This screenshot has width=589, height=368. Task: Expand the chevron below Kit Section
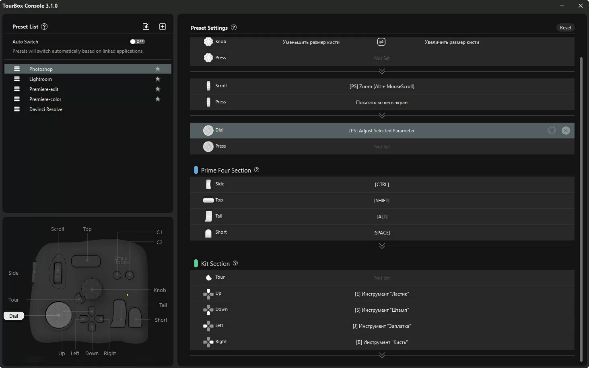[x=382, y=355]
